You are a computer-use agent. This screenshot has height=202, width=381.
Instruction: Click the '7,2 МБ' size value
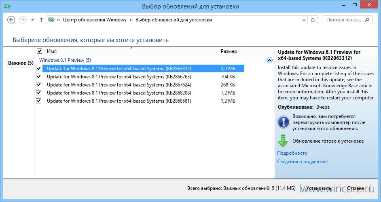click(228, 93)
